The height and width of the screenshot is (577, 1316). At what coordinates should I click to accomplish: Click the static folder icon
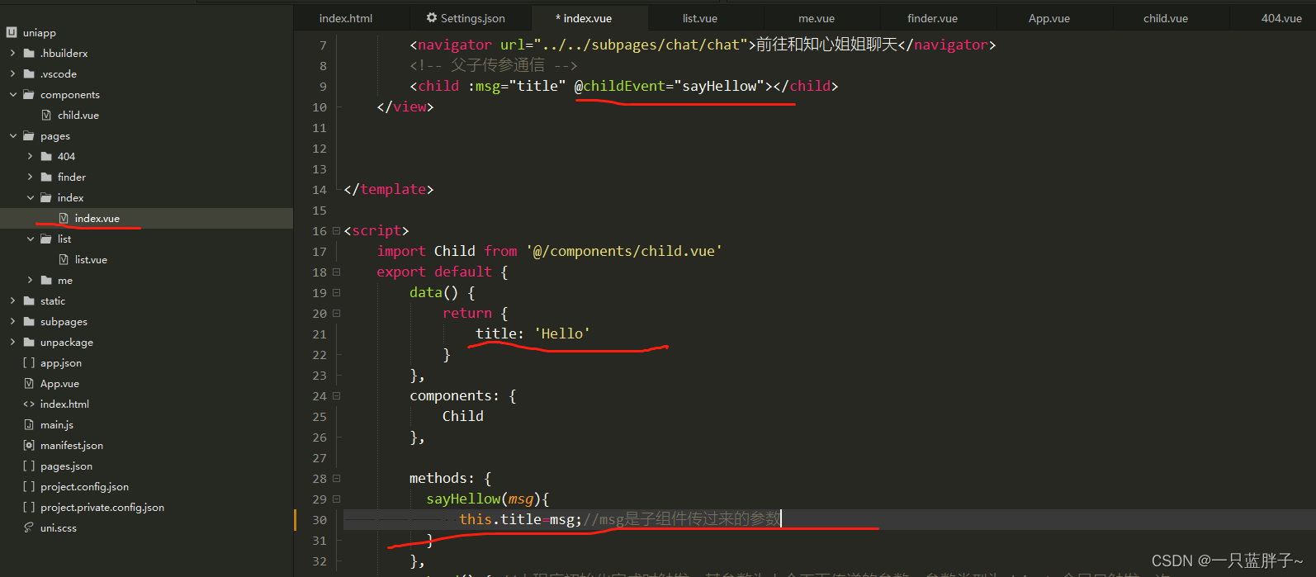point(29,300)
